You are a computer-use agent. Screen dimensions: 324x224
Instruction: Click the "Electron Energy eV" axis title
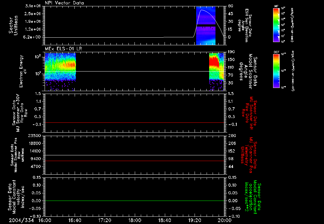(x=22, y=71)
